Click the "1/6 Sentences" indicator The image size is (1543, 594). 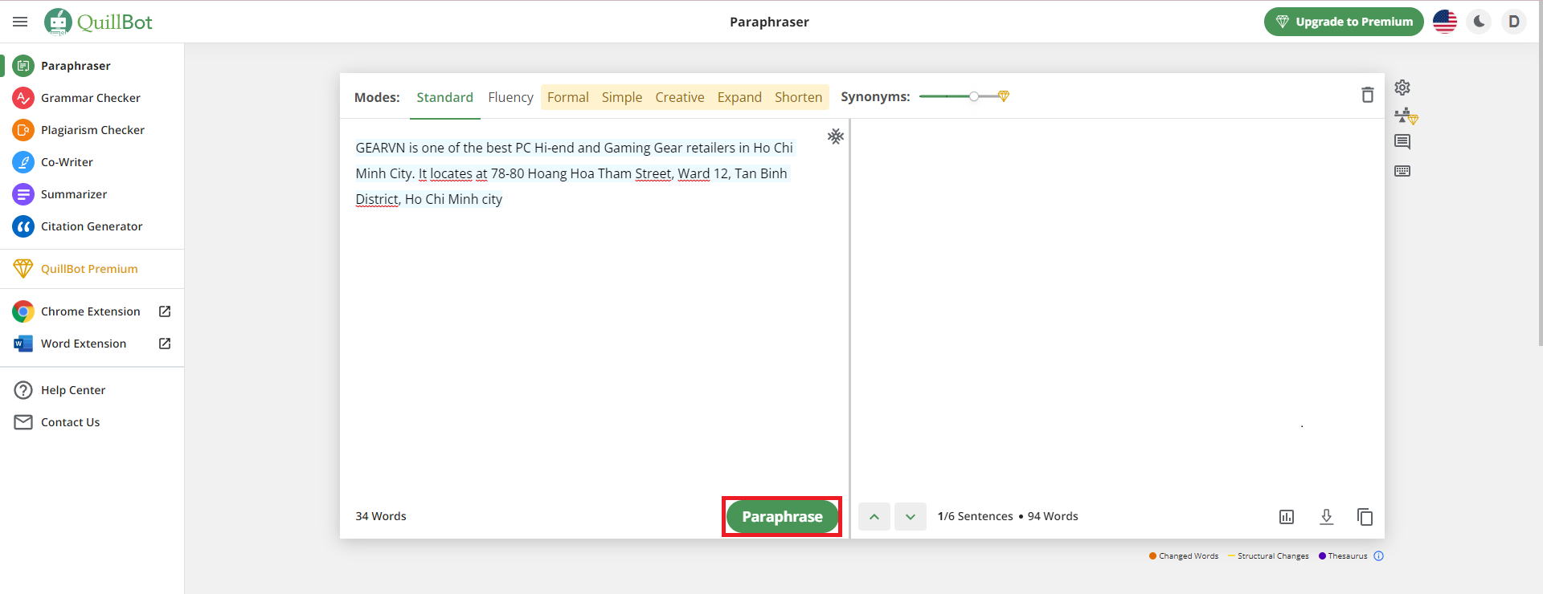click(x=975, y=516)
